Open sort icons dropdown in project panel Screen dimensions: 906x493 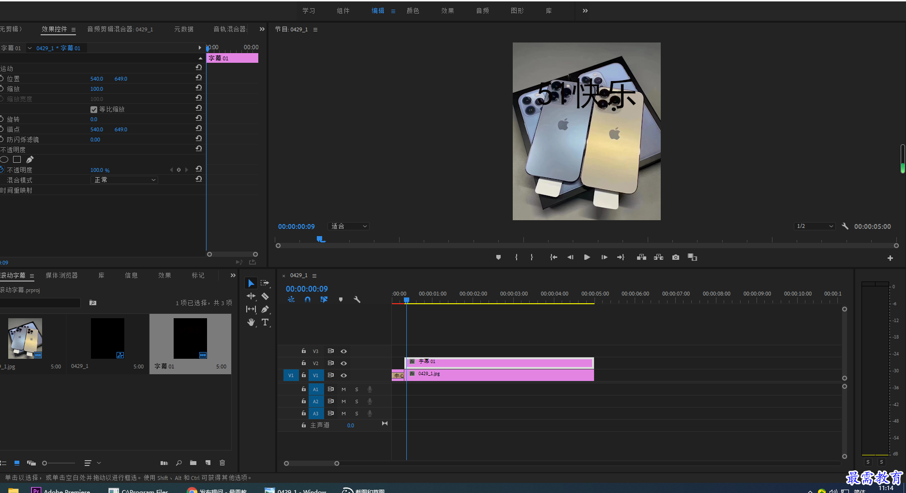92,463
